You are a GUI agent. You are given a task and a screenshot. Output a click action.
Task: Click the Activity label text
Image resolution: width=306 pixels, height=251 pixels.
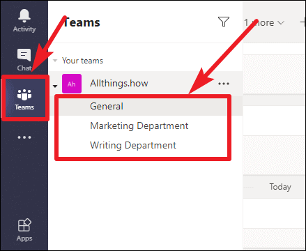click(x=24, y=29)
